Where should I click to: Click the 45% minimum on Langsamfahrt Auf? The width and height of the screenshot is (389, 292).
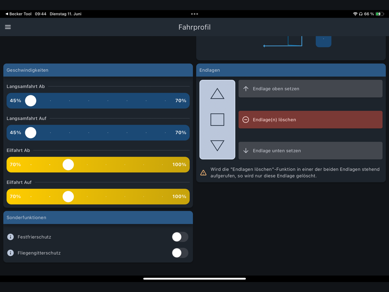point(16,133)
